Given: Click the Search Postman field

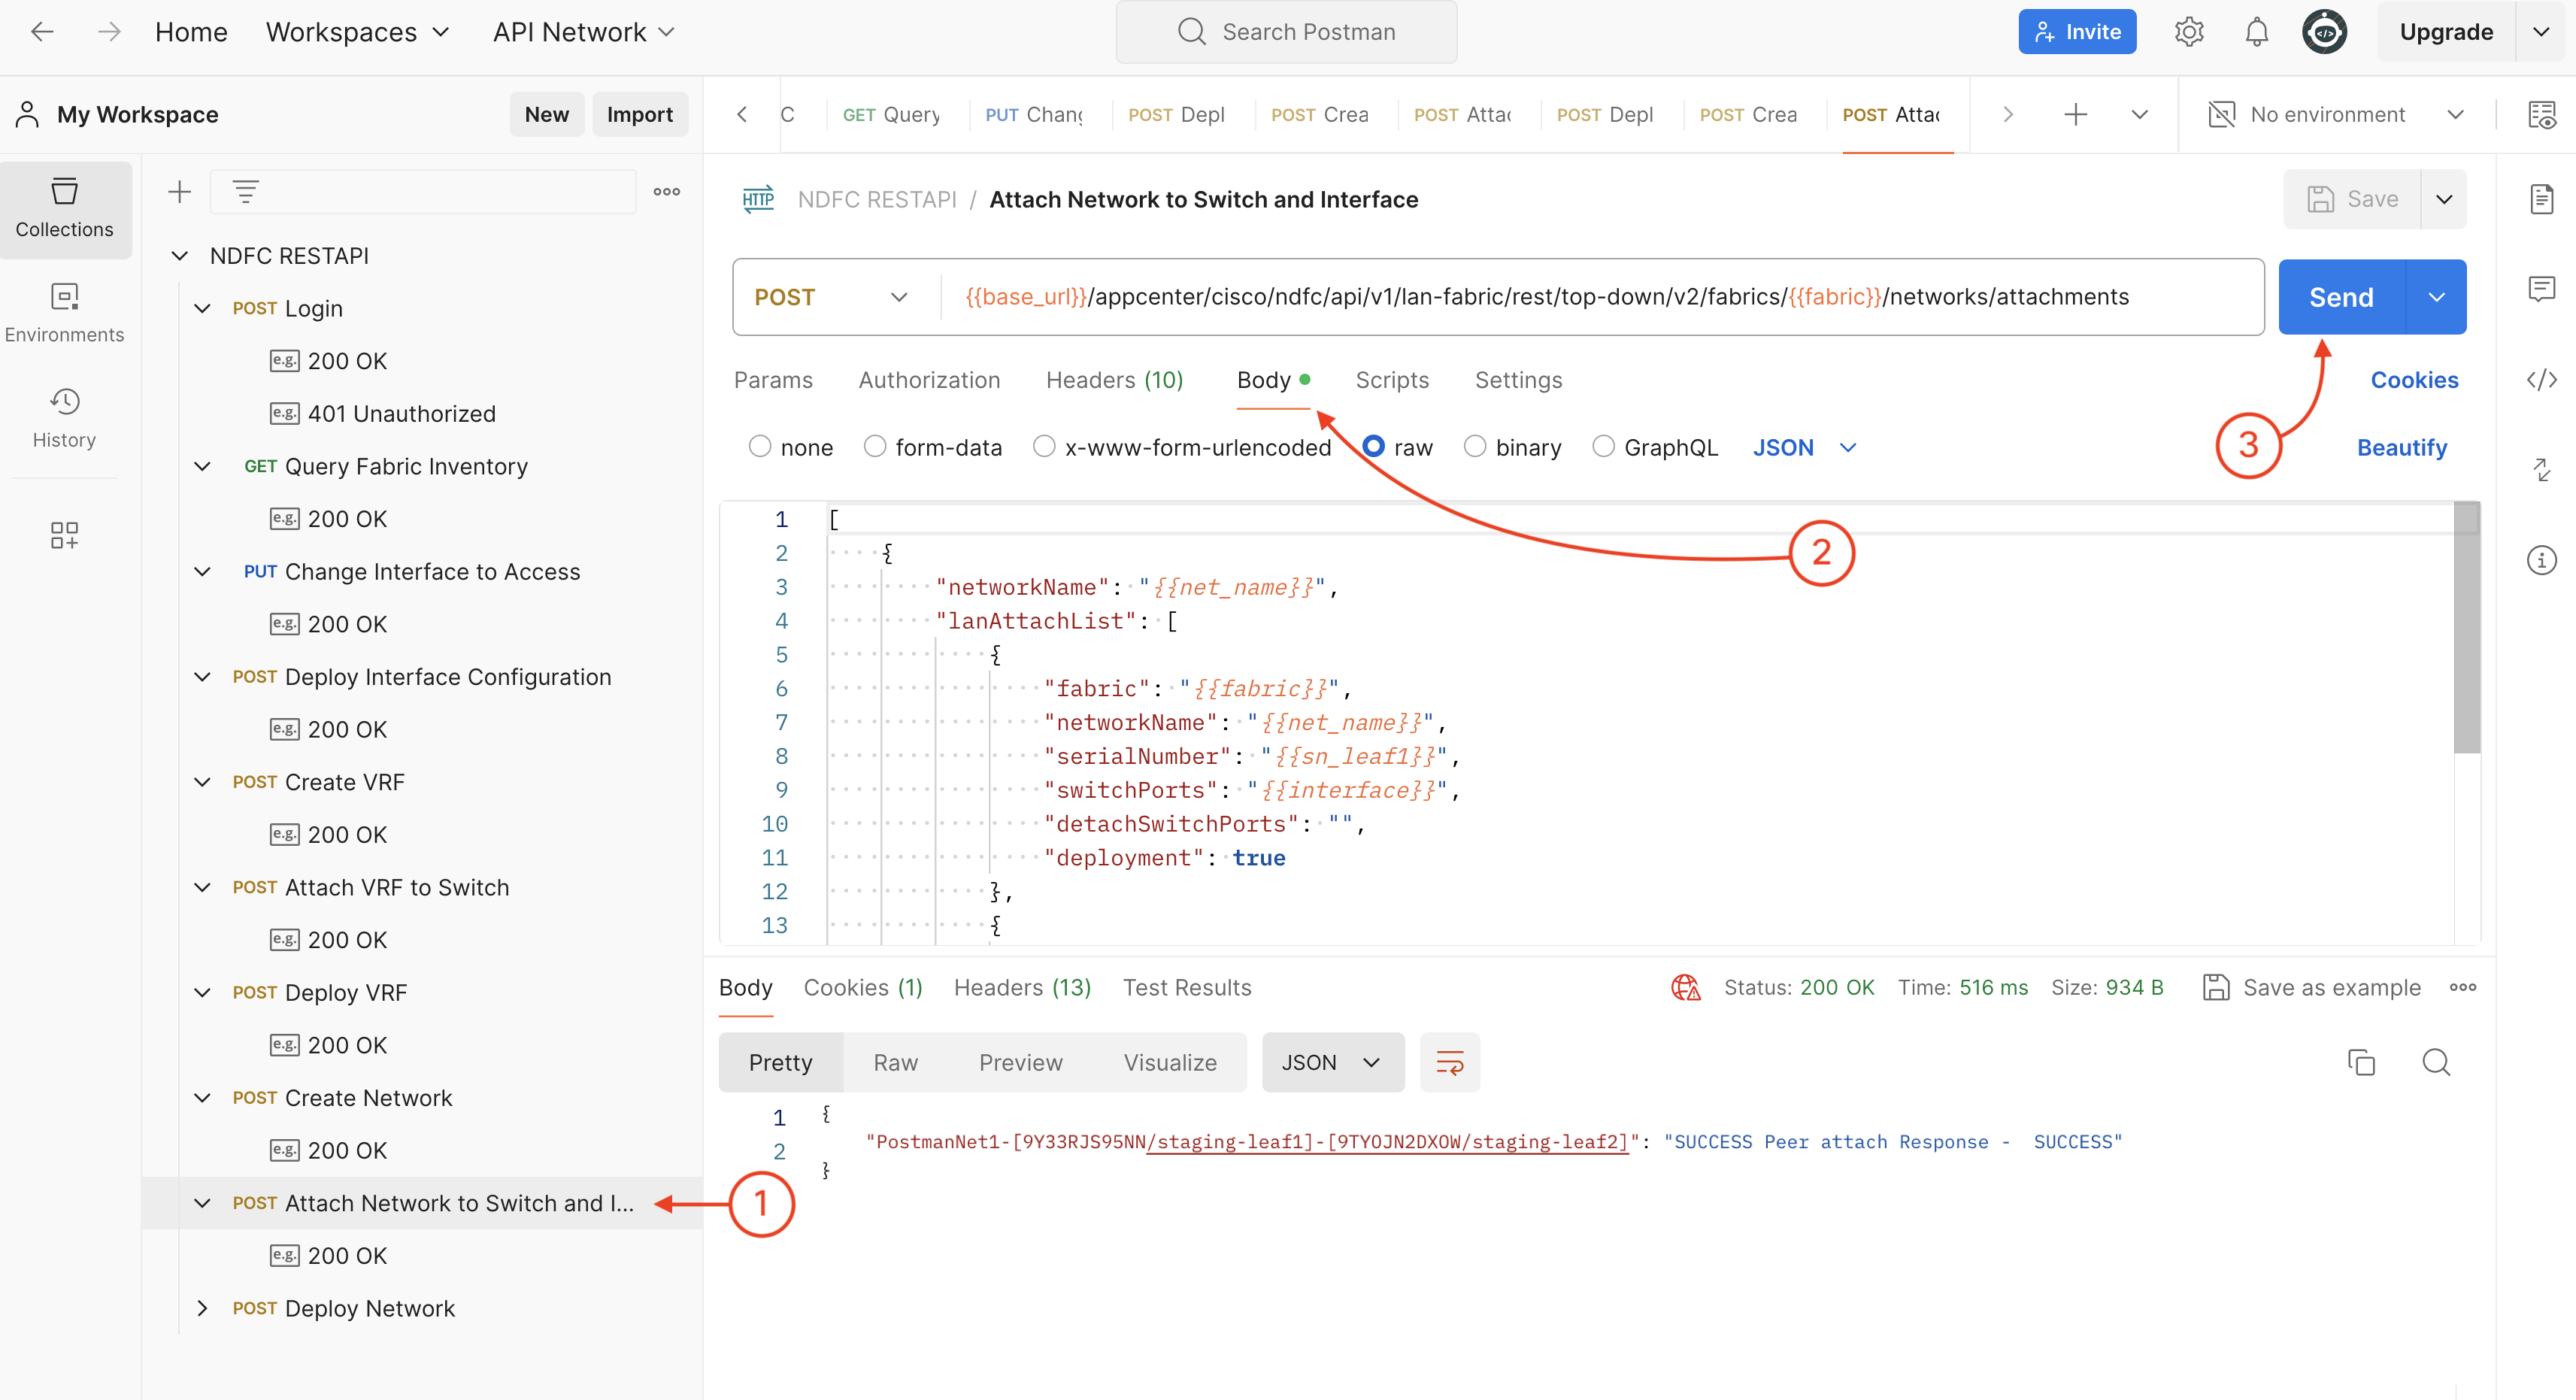Looking at the screenshot, I should (1286, 32).
